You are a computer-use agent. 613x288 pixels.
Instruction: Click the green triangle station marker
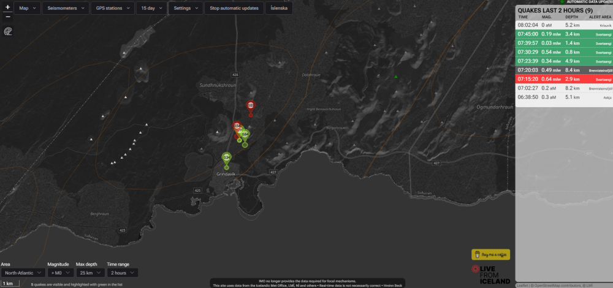(x=396, y=77)
